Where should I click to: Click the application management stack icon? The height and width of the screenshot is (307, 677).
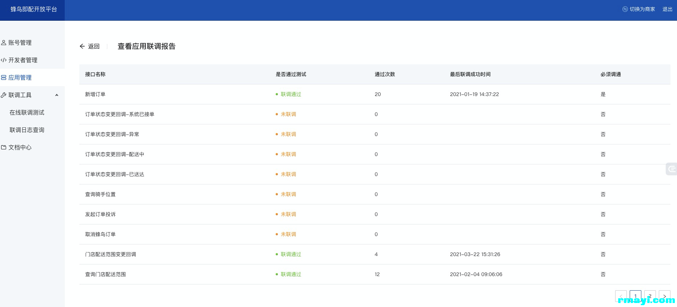click(x=4, y=77)
